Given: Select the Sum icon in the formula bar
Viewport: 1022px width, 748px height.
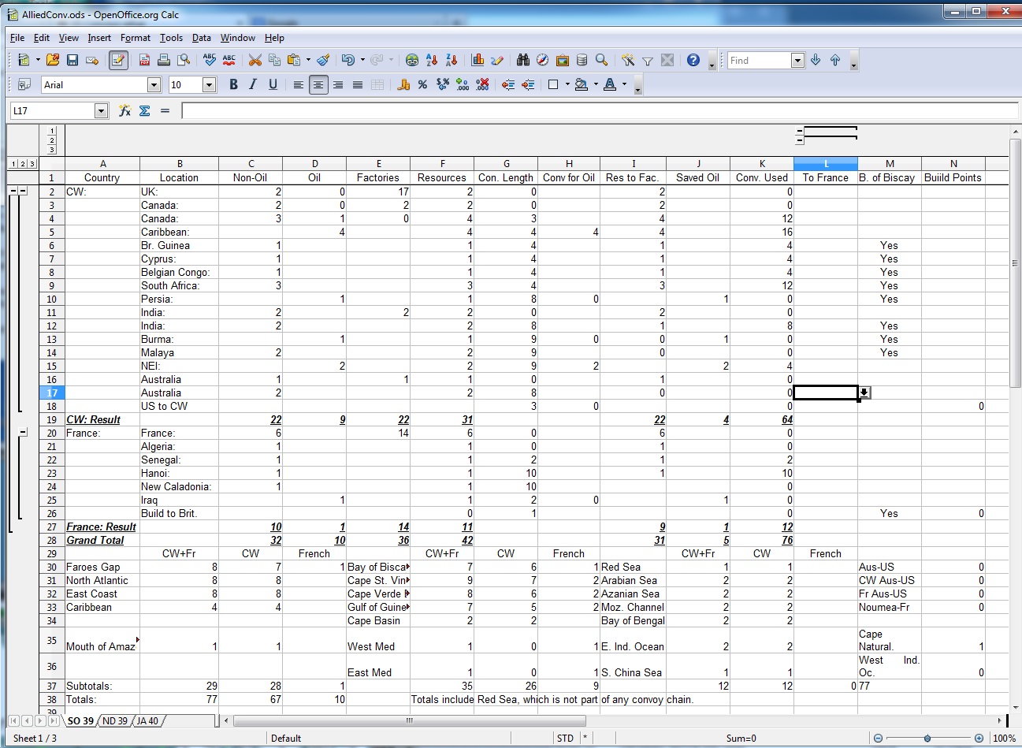Looking at the screenshot, I should tap(144, 110).
